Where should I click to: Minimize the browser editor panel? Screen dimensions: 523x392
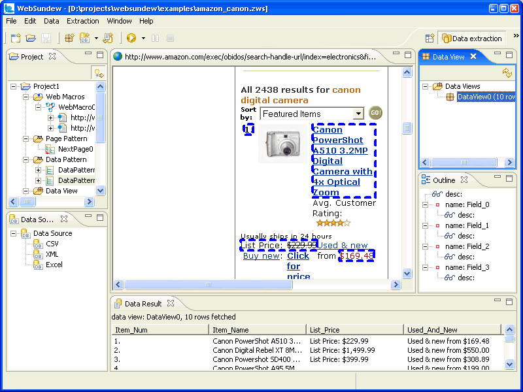pos(396,53)
